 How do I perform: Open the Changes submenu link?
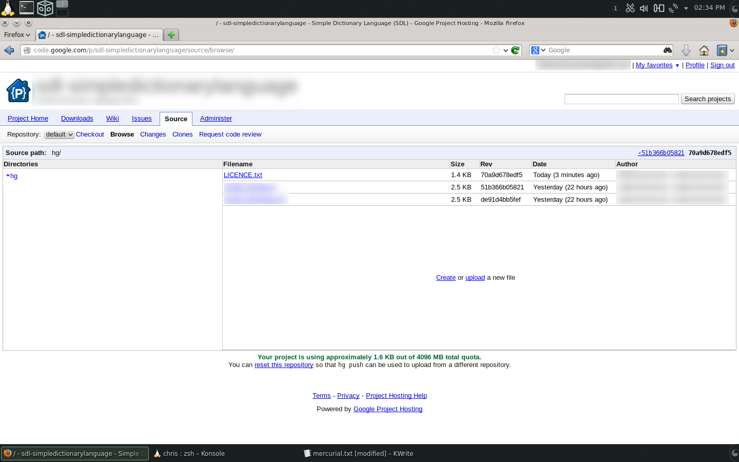[153, 134]
